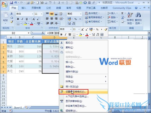Toggle Italic in the ribbon font group
The height and width of the screenshot is (113, 151).
point(22,19)
